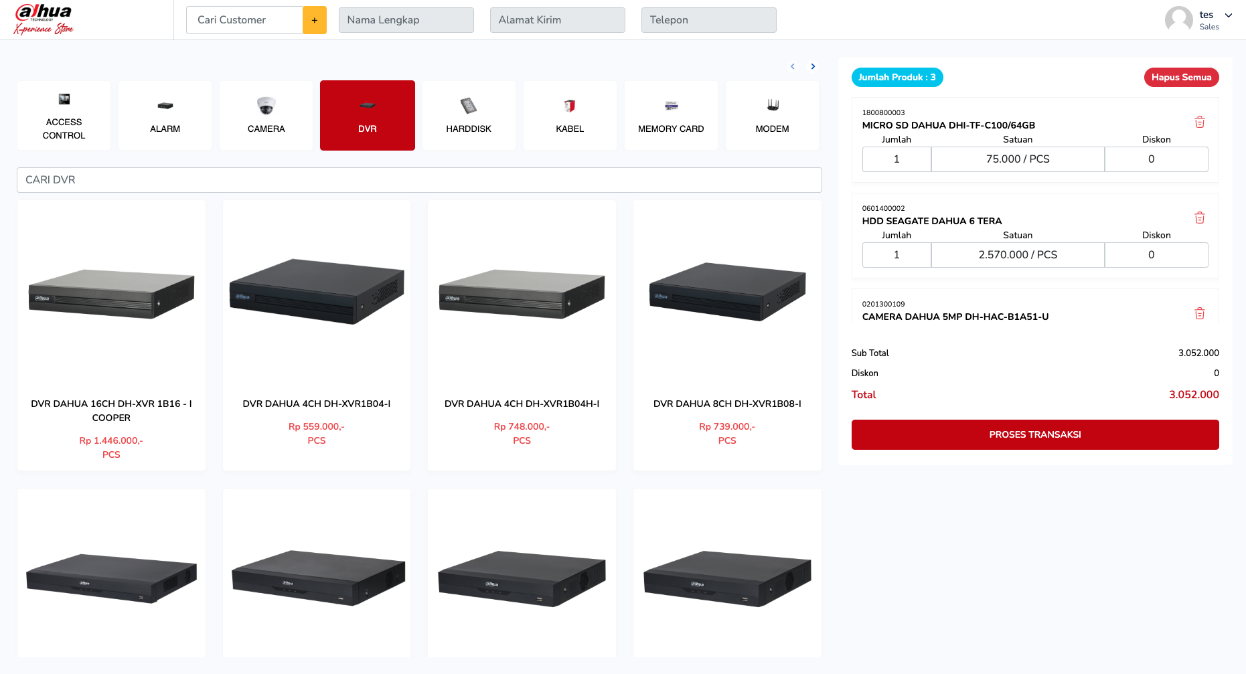This screenshot has width=1246, height=674.
Task: Edit Jumlah for Micro SD Dahua
Action: pyautogui.click(x=897, y=159)
